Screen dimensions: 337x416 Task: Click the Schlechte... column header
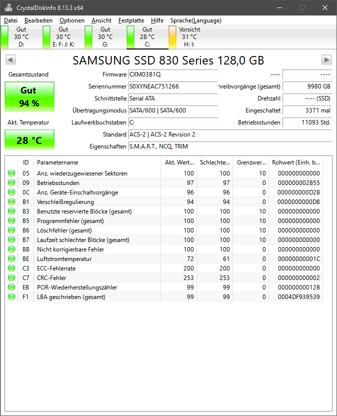214,162
